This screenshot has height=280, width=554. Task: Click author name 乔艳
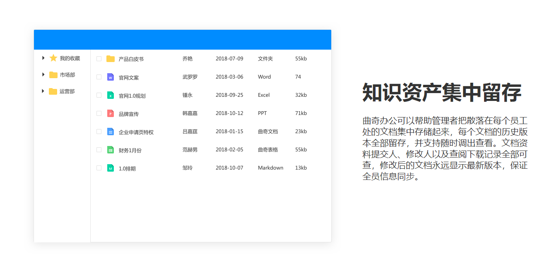[x=188, y=59]
